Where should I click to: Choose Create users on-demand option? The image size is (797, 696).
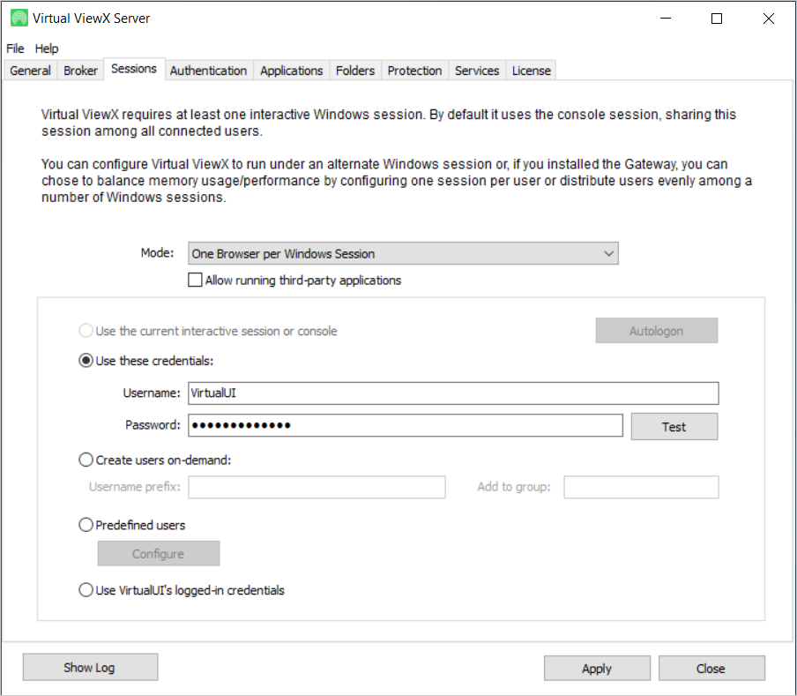coord(86,460)
